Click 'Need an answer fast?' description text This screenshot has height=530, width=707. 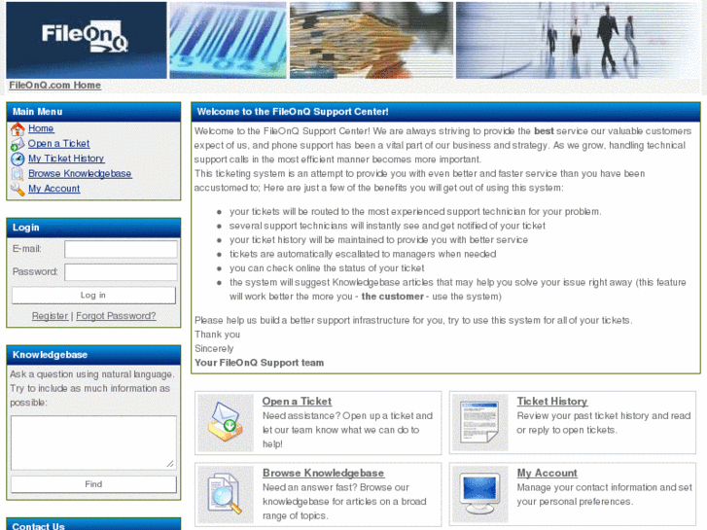coord(344,502)
